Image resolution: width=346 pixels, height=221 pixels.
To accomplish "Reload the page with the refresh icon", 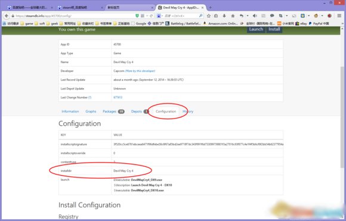I will 151,16.
